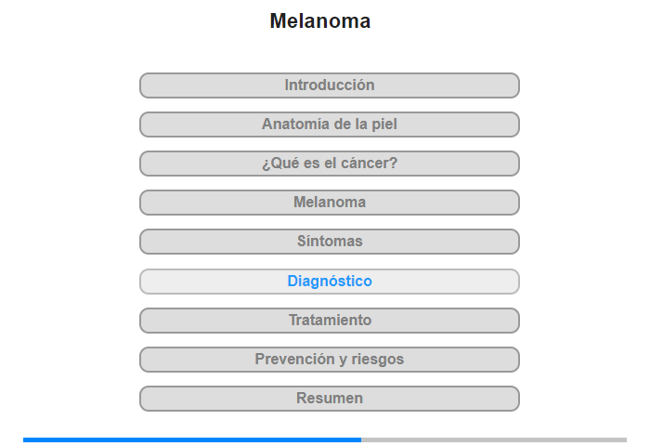650x446 pixels.
Task: Click the Melanoma section button
Action: (330, 203)
